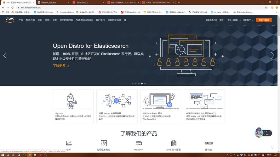Click the 50% floating speed widget

(x=263, y=133)
